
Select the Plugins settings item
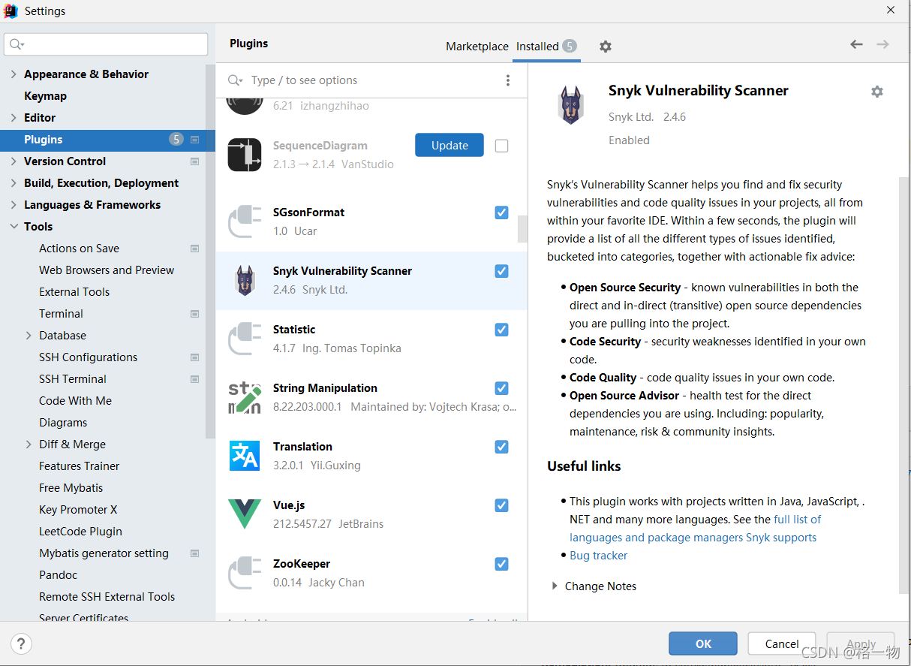[107, 140]
